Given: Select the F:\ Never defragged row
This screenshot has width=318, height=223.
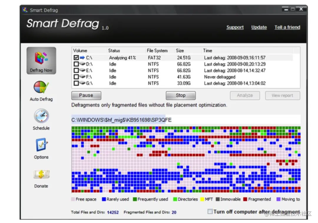Looking at the screenshot, I should [183, 77].
